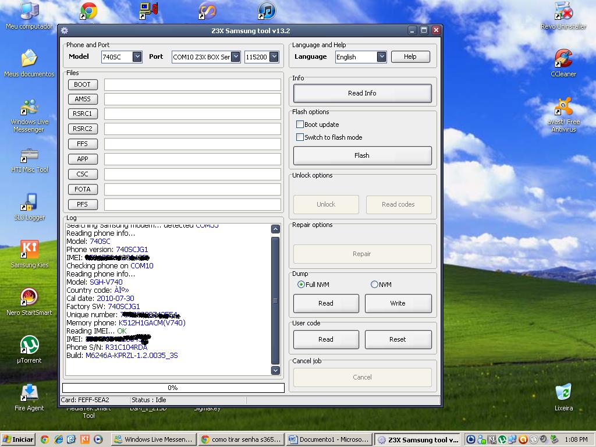Enable Switch to flash mode checkbox
This screenshot has height=447, width=596.
click(300, 137)
